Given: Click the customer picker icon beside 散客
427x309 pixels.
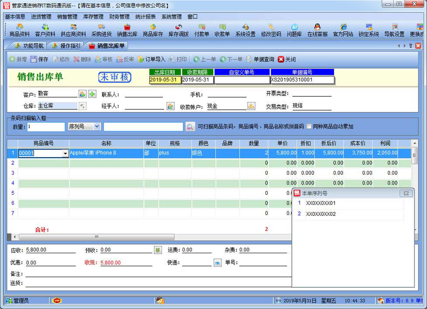Looking at the screenshot, I should pyautogui.click(x=83, y=94).
